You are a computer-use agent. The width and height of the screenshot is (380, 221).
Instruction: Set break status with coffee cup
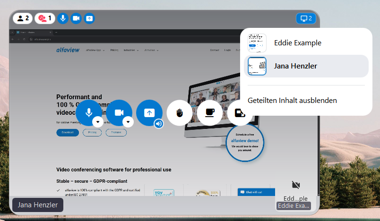pyautogui.click(x=209, y=113)
